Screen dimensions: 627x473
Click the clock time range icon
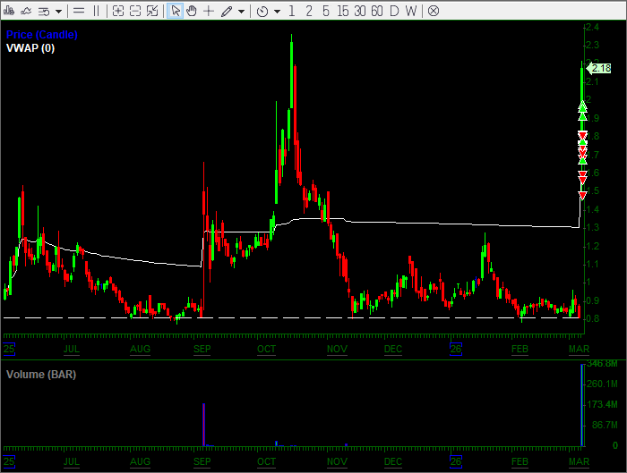[x=262, y=11]
